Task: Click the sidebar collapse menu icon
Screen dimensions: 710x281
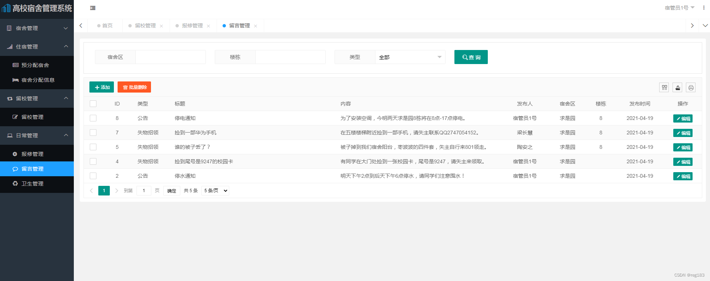Action: [93, 8]
